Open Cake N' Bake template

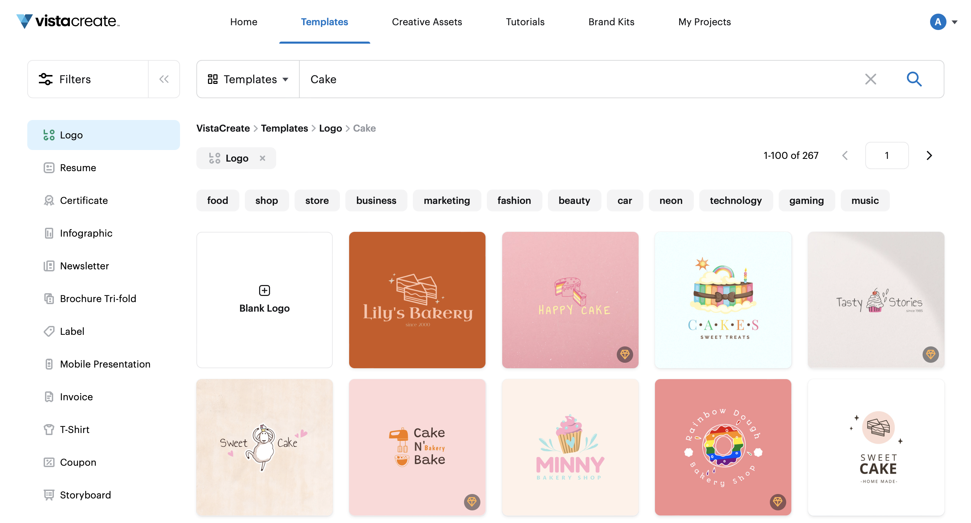[417, 447]
